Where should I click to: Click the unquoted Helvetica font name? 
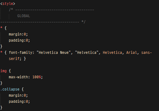[112, 53]
